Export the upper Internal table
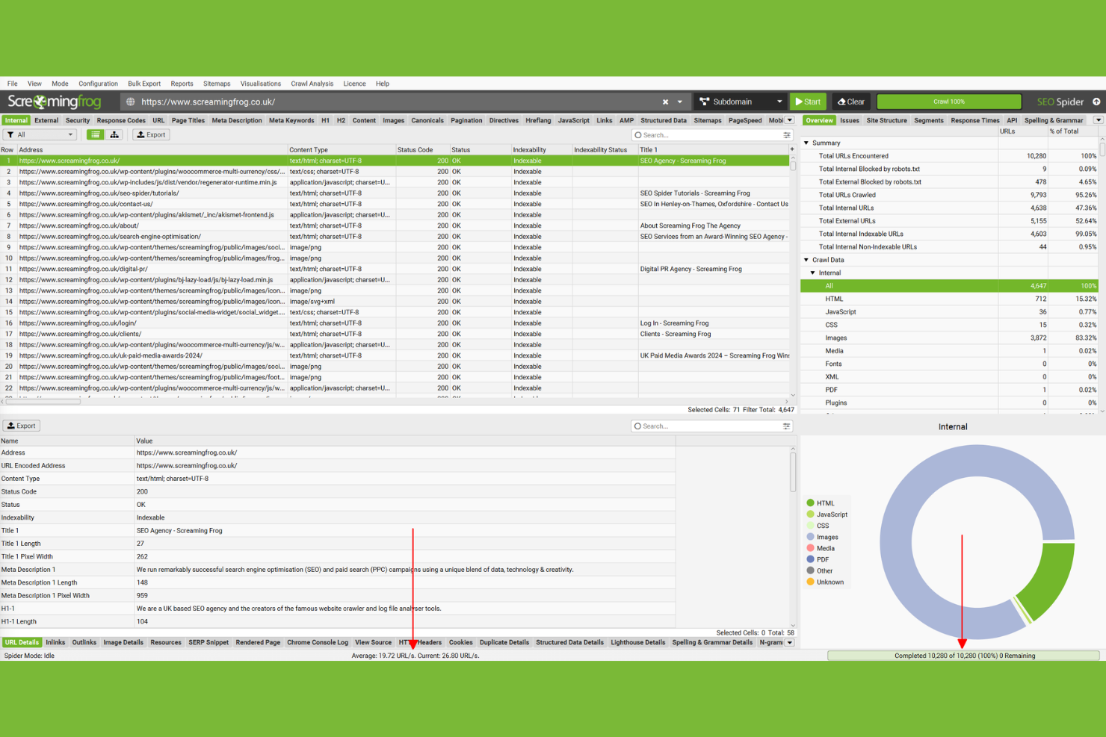This screenshot has height=737, width=1106. 151,135
